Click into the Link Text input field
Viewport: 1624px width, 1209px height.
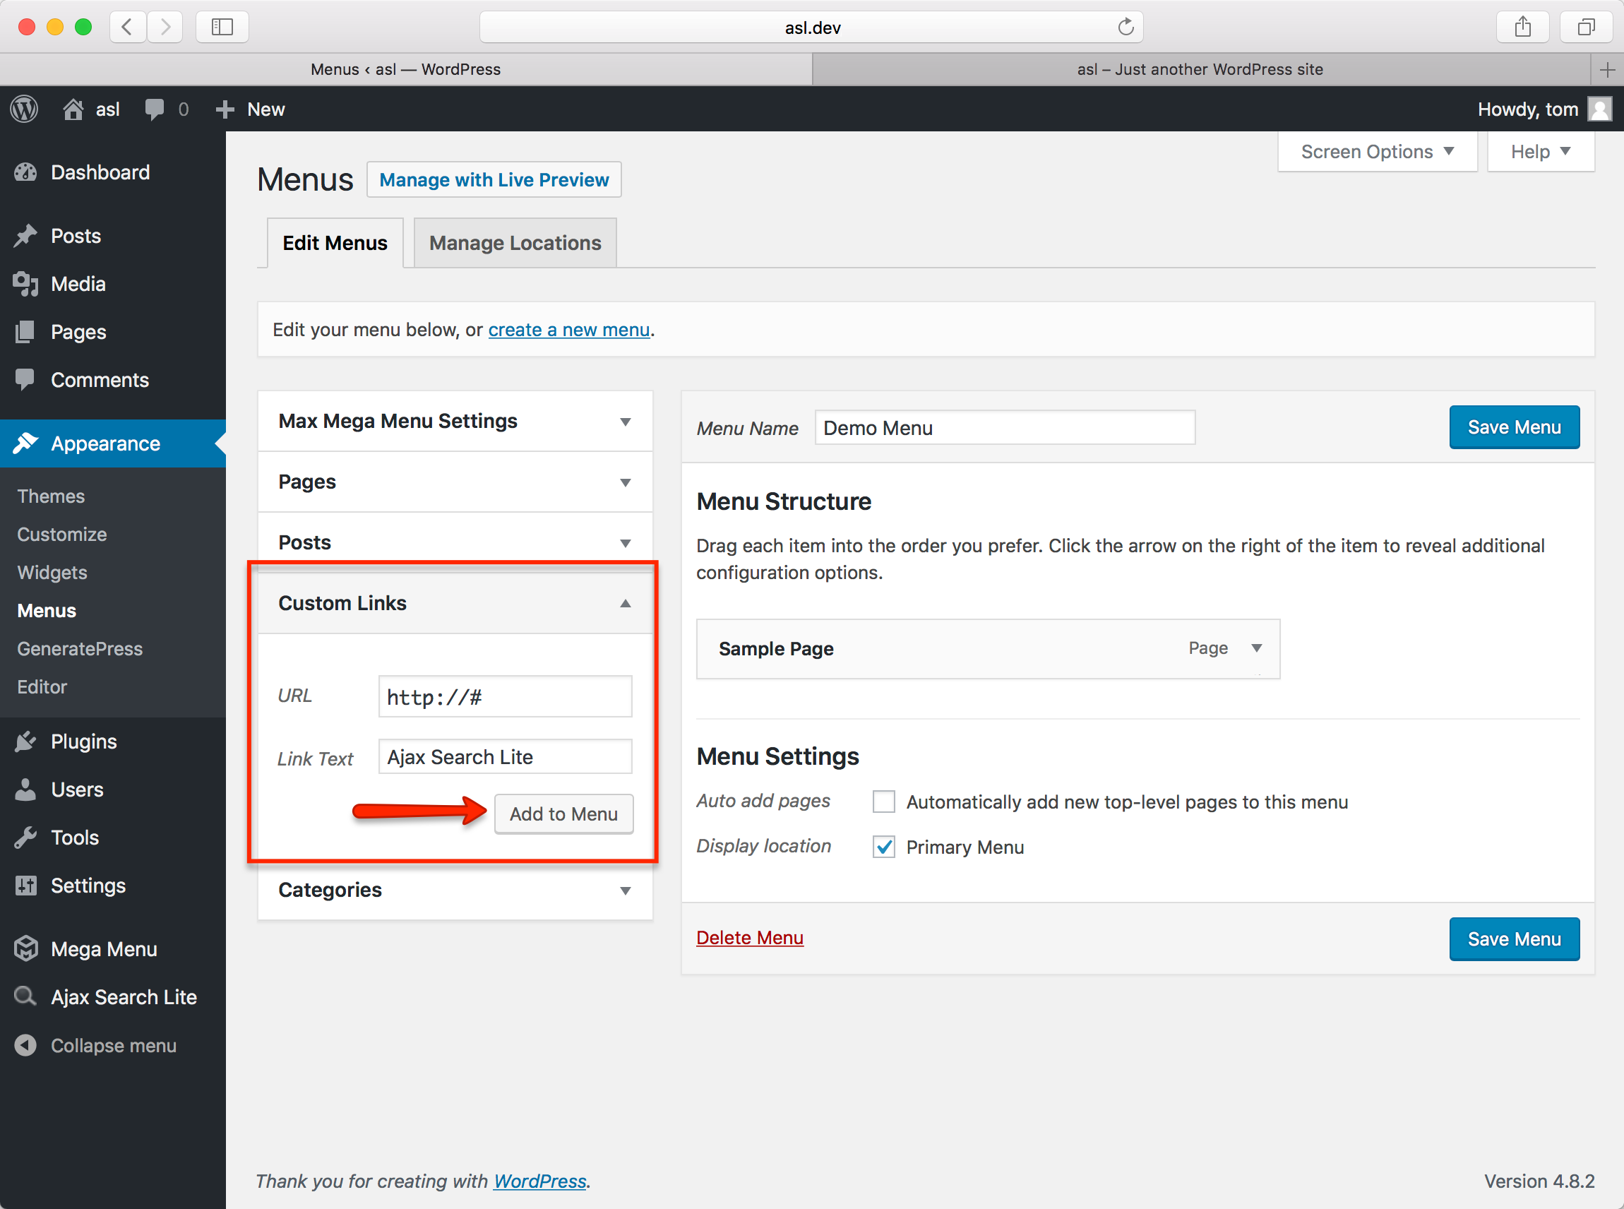click(505, 757)
